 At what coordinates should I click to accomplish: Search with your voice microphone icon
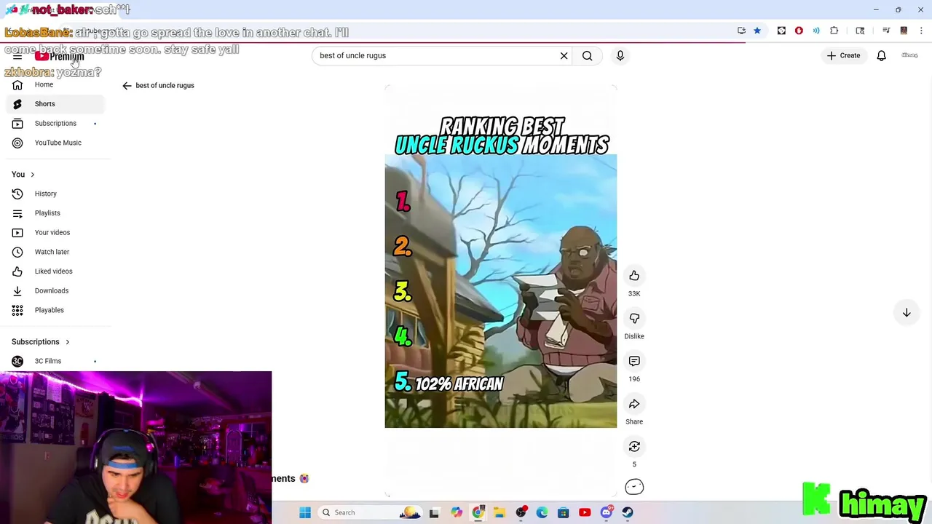tap(620, 55)
